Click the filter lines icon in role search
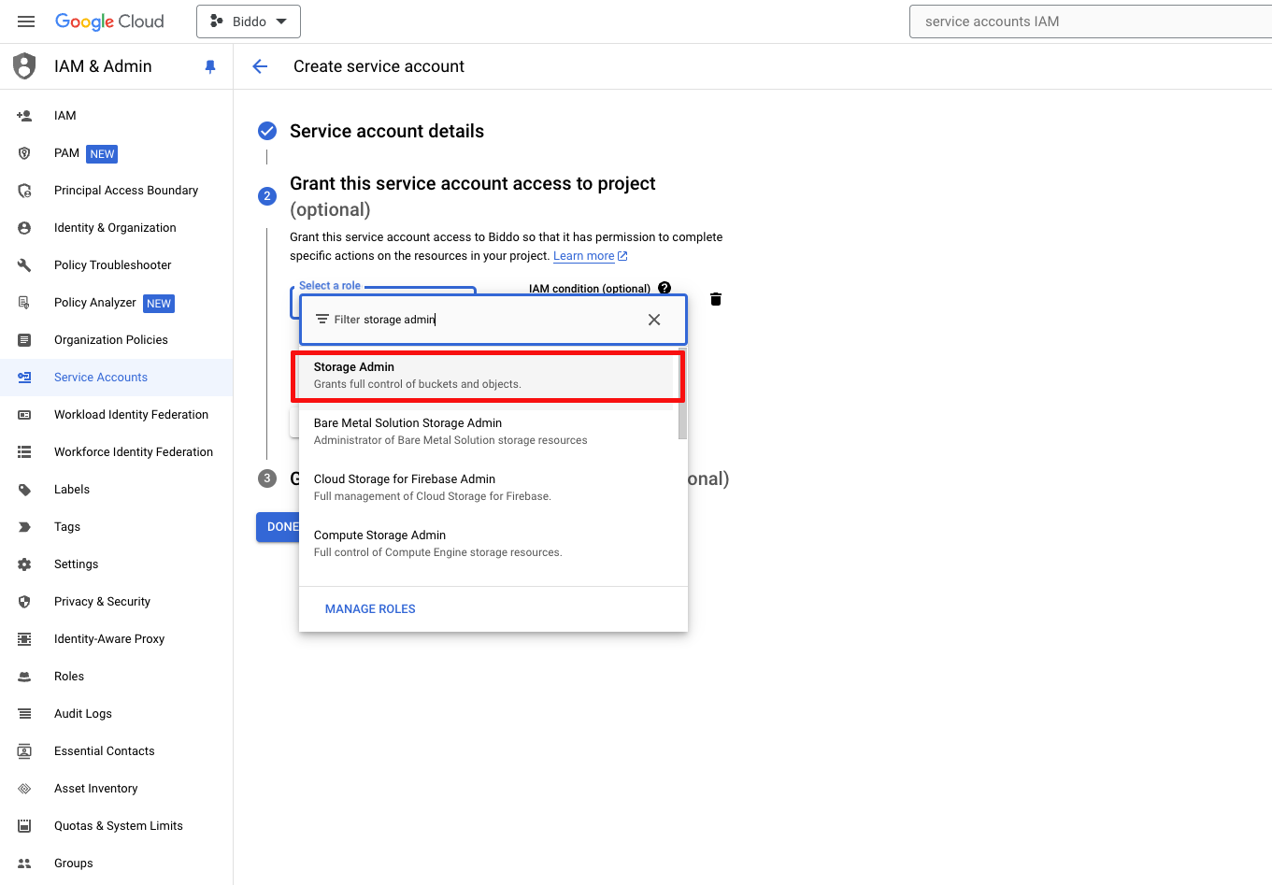This screenshot has width=1272, height=885. pos(322,320)
